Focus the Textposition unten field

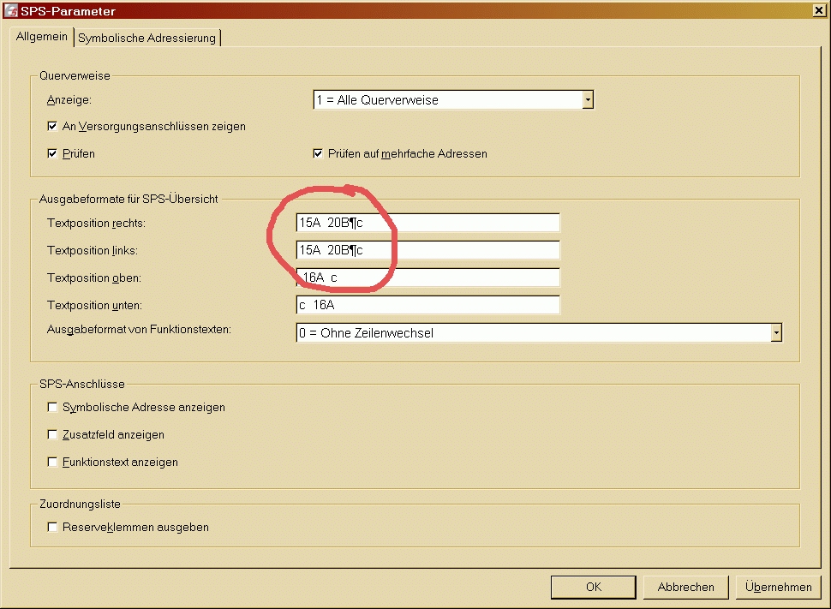click(x=427, y=305)
